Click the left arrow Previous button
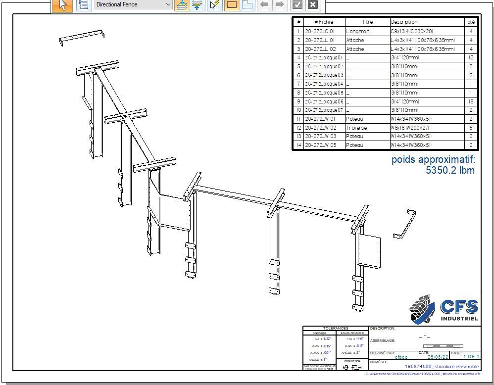Image resolution: width=494 pixels, height=385 pixels. [264, 5]
